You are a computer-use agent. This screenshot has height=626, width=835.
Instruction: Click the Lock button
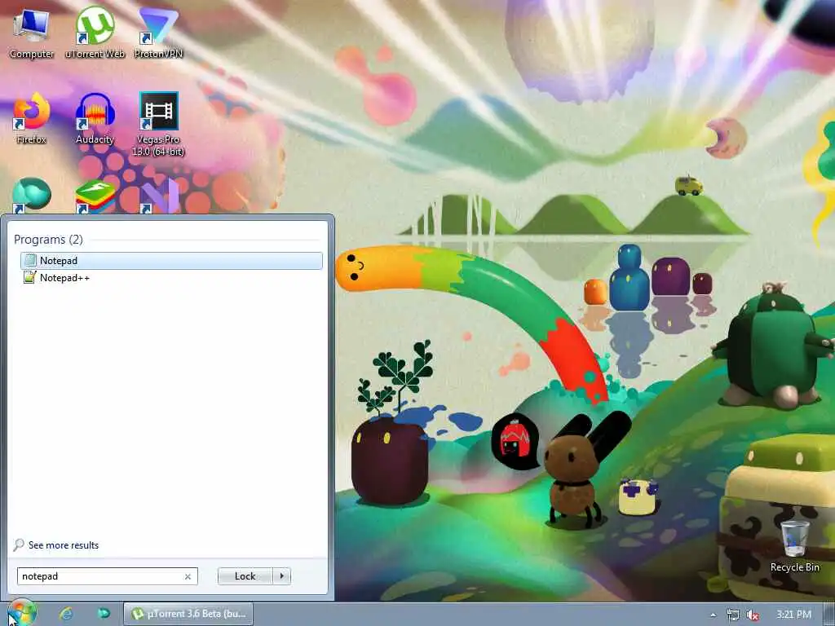tap(245, 576)
